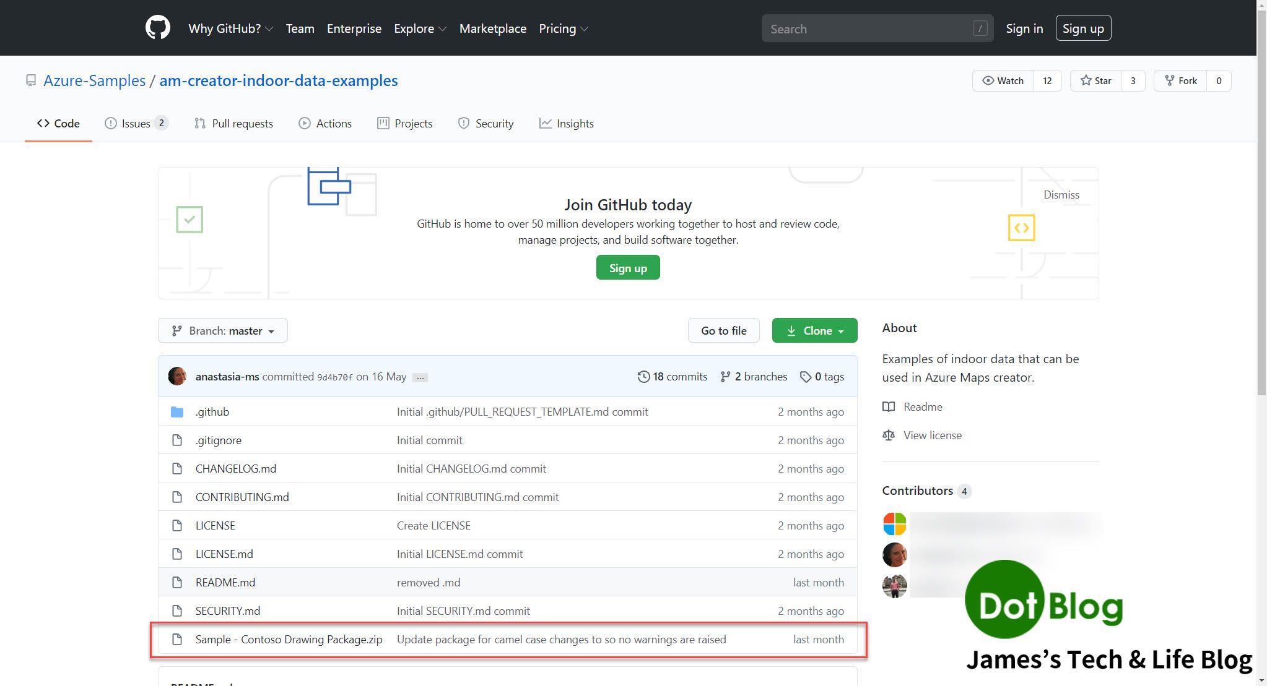Dismiss the Join GitHub banner
1267x686 pixels.
(x=1061, y=195)
